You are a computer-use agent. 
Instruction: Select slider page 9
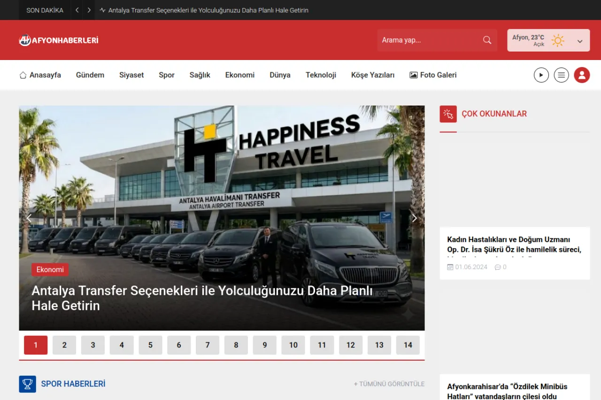[265, 345]
